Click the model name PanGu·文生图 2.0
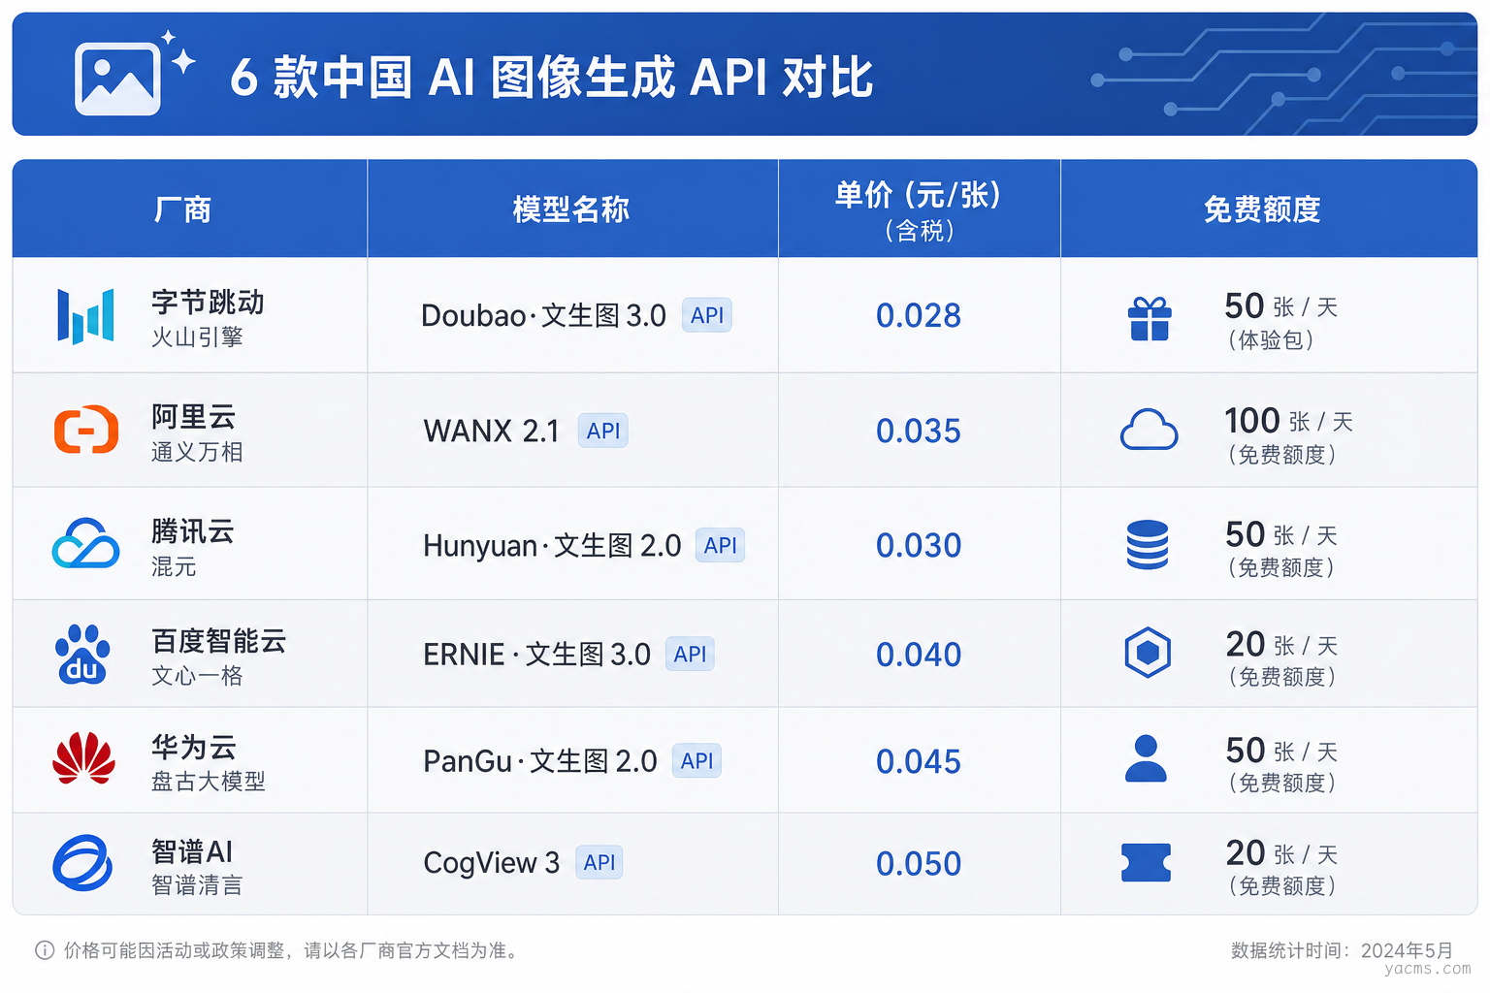The image size is (1490, 993). tap(540, 761)
